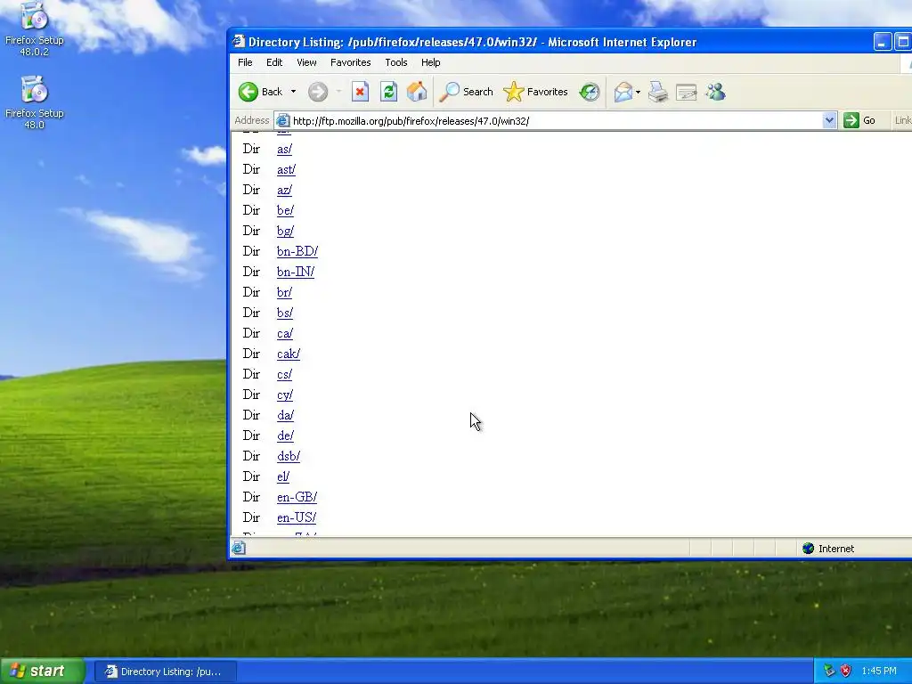This screenshot has height=684, width=912.
Task: Click the Edit page toolbar icon
Action: 687,92
